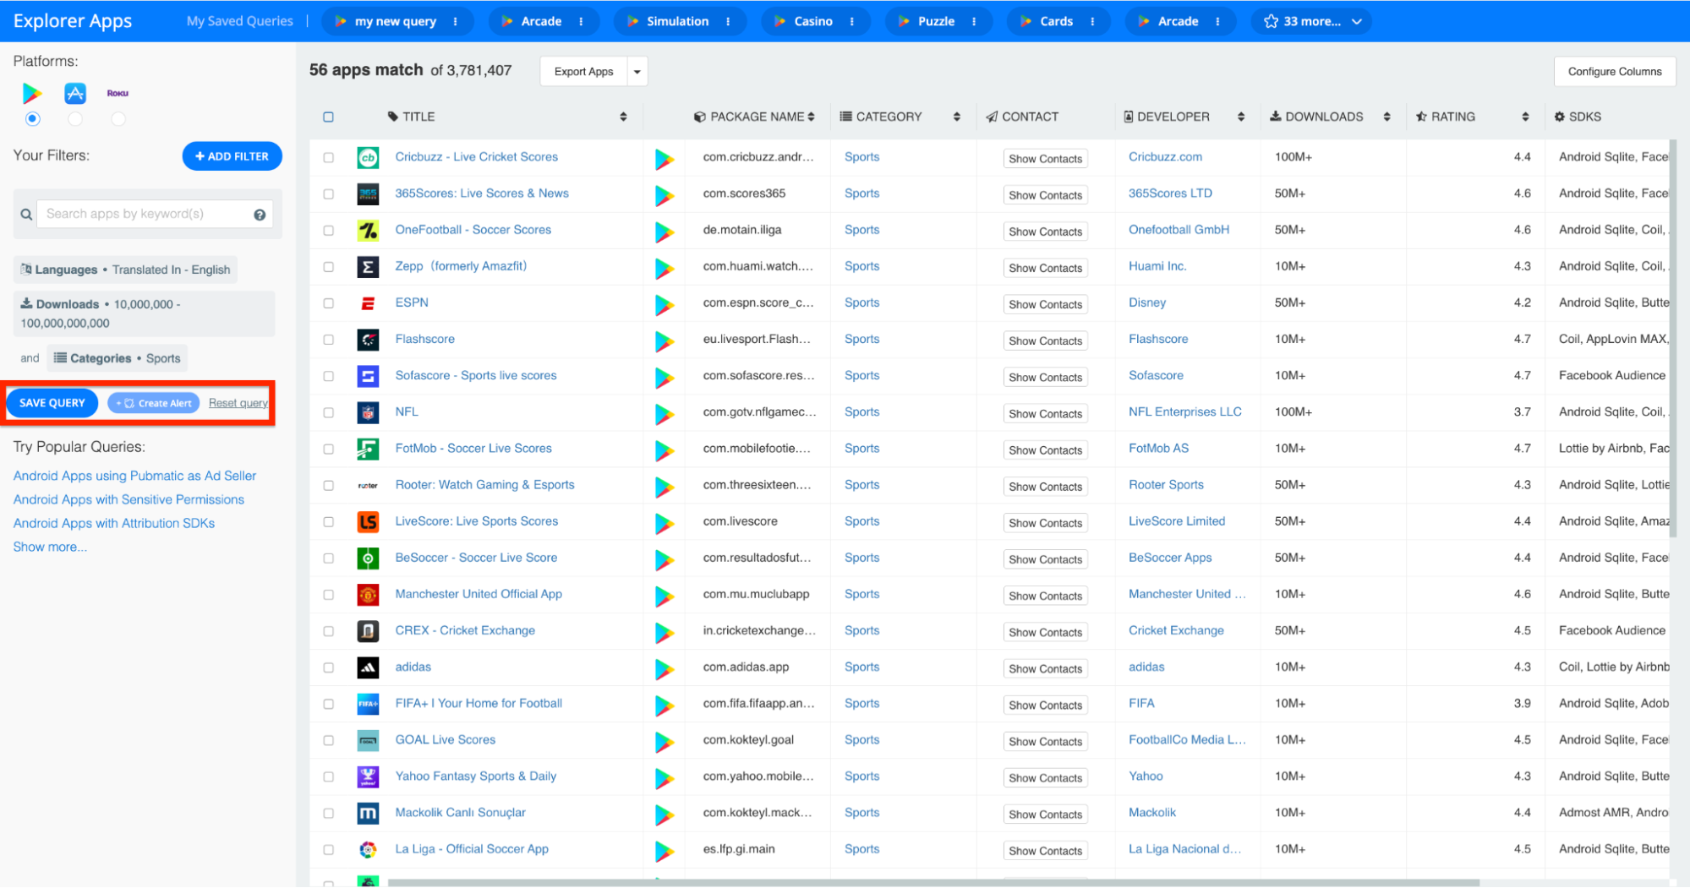The image size is (1690, 888).
Task: Open the Export Apps dropdown arrow
Action: [x=637, y=72]
